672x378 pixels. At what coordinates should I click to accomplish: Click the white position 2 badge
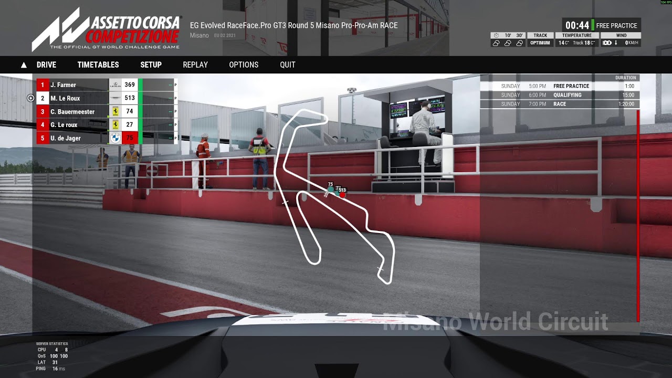[42, 98]
